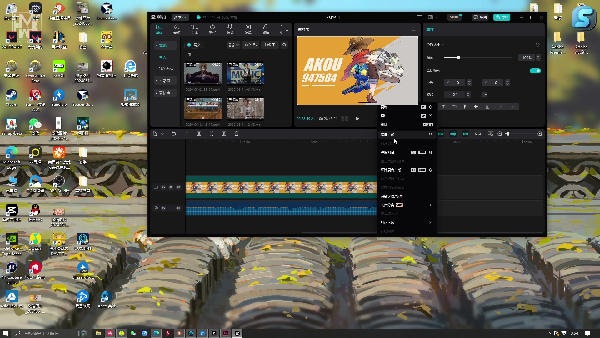
Task: Open the 贴纸 stickers tab icon
Action: (x=212, y=27)
